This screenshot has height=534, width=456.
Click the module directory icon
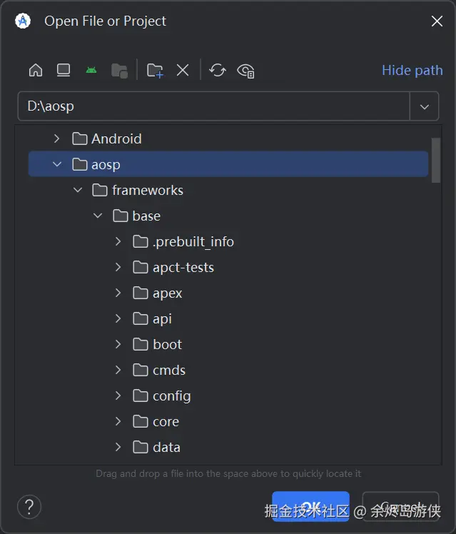(119, 70)
